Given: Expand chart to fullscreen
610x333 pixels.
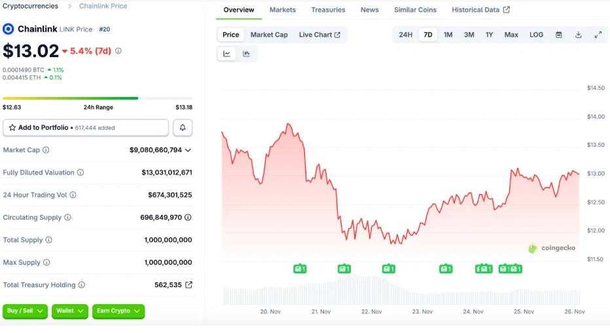Looking at the screenshot, I should pyautogui.click(x=598, y=35).
